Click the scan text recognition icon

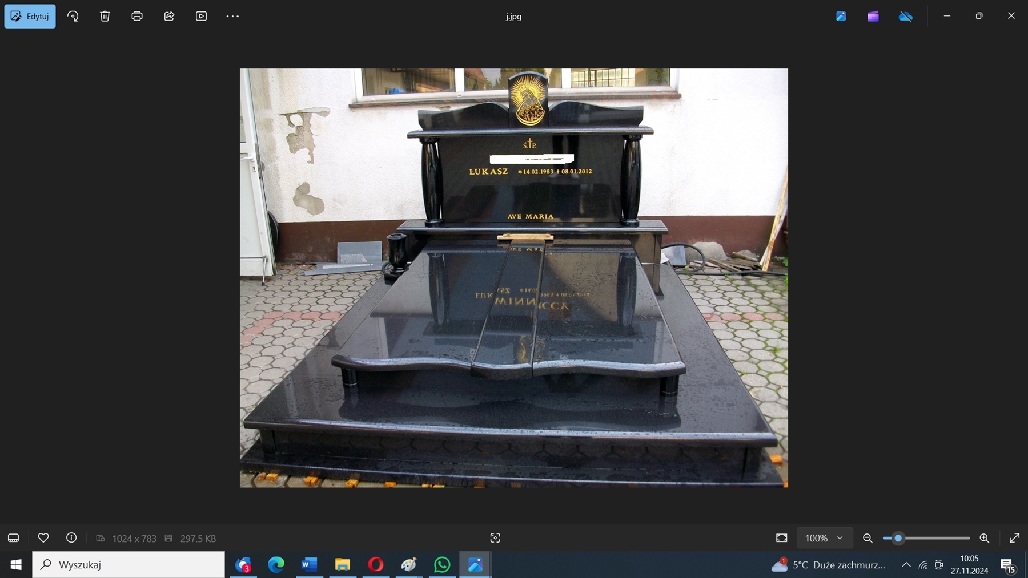(495, 538)
